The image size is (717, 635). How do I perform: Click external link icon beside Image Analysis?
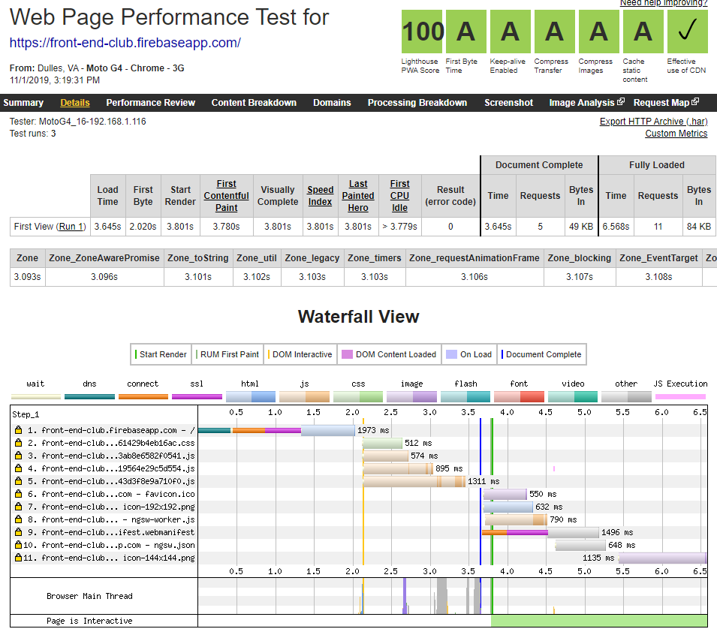[620, 102]
